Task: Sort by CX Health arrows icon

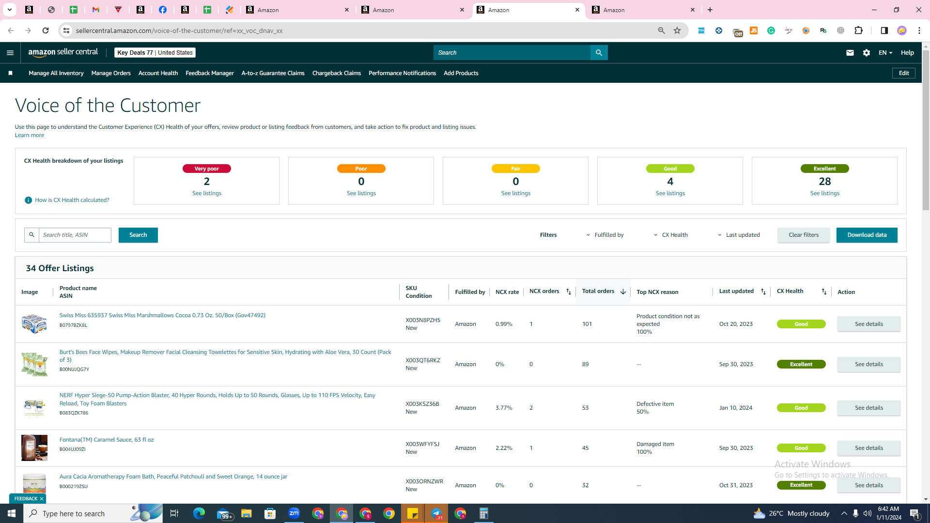Action: coord(824,292)
